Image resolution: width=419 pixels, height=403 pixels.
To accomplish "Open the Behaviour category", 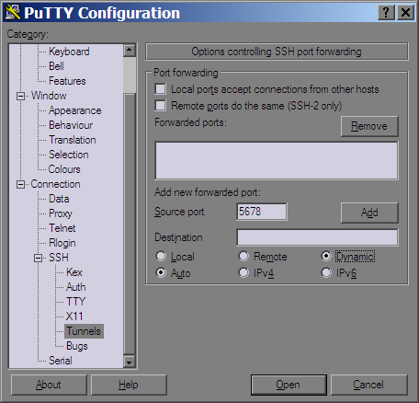I will (71, 125).
